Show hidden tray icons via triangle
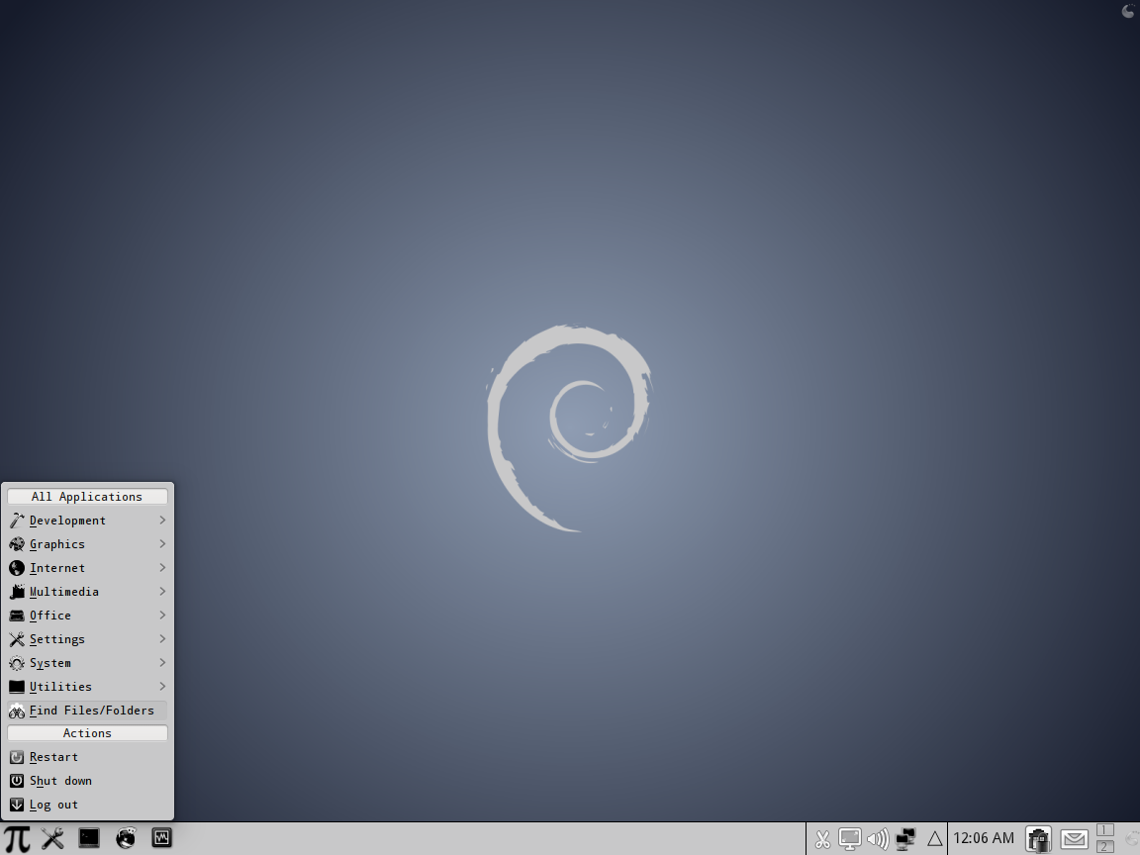Image resolution: width=1140 pixels, height=855 pixels. [935, 840]
